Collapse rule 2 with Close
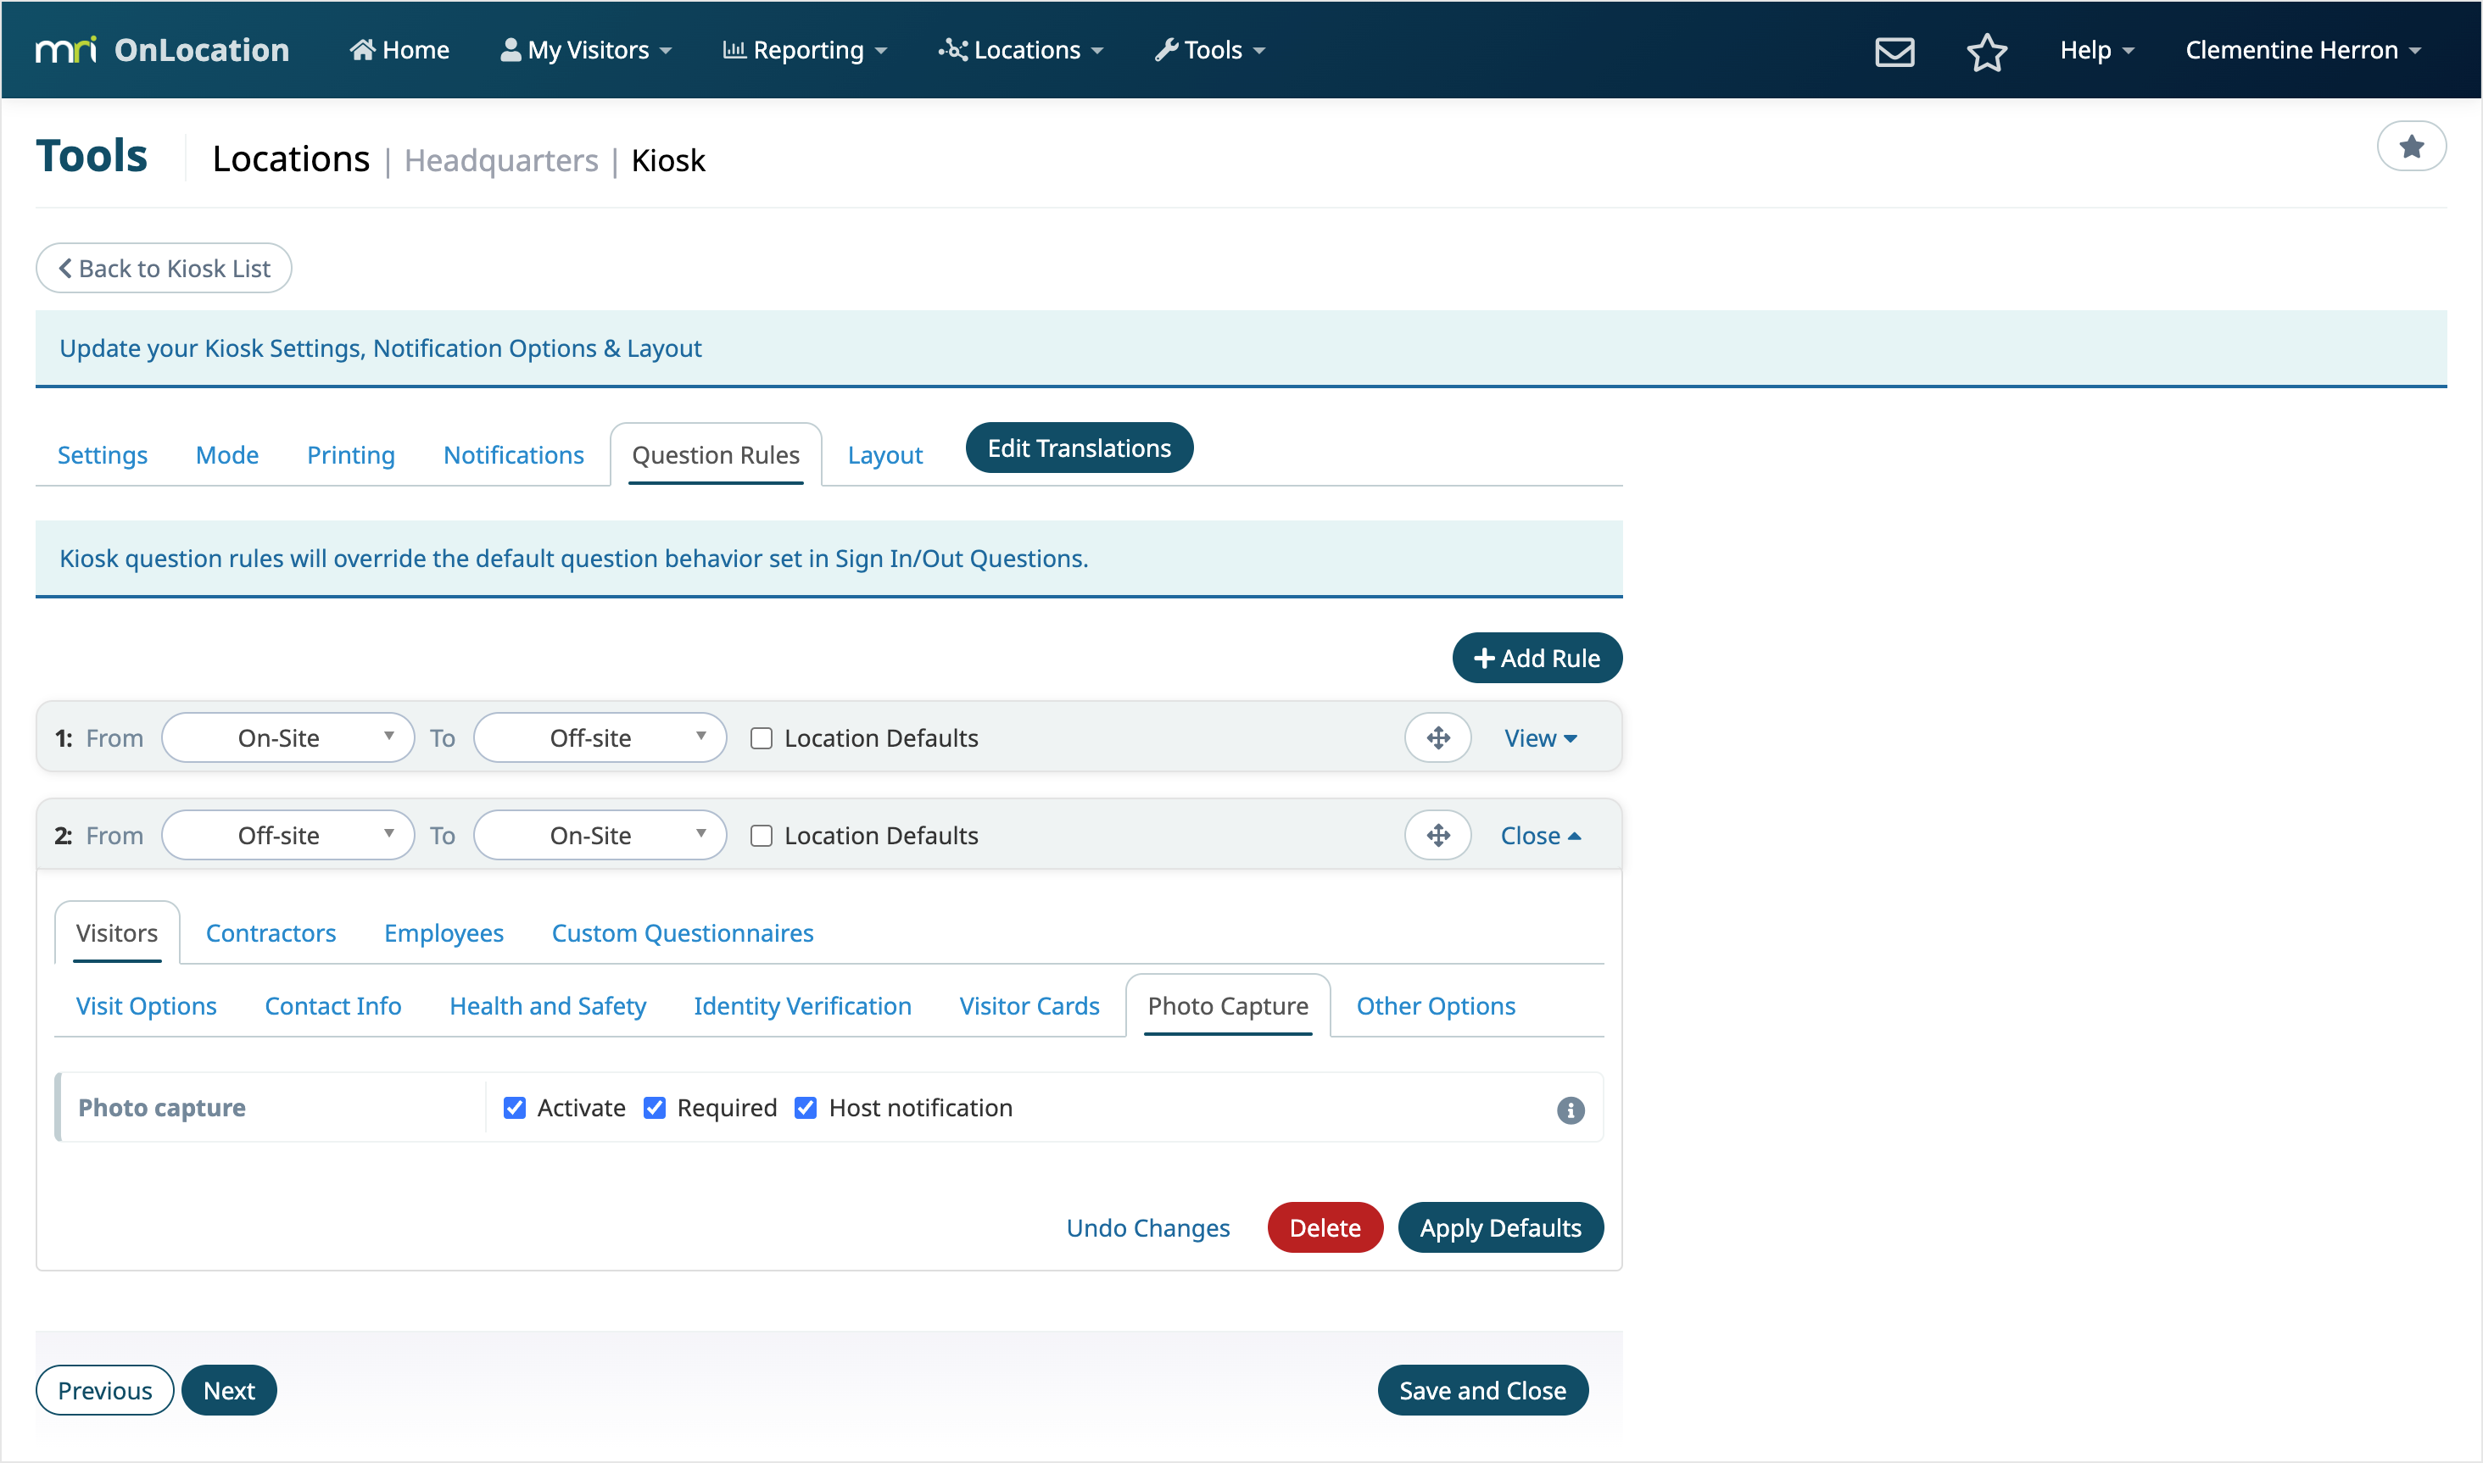Image resolution: width=2483 pixels, height=1463 pixels. click(1539, 835)
